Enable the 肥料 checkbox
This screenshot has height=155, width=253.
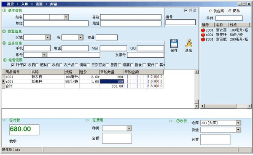pyautogui.click(x=37, y=65)
